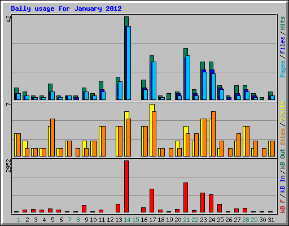Click the tallest red kB bar for day 14
The height and width of the screenshot is (226, 289).
pos(126,186)
